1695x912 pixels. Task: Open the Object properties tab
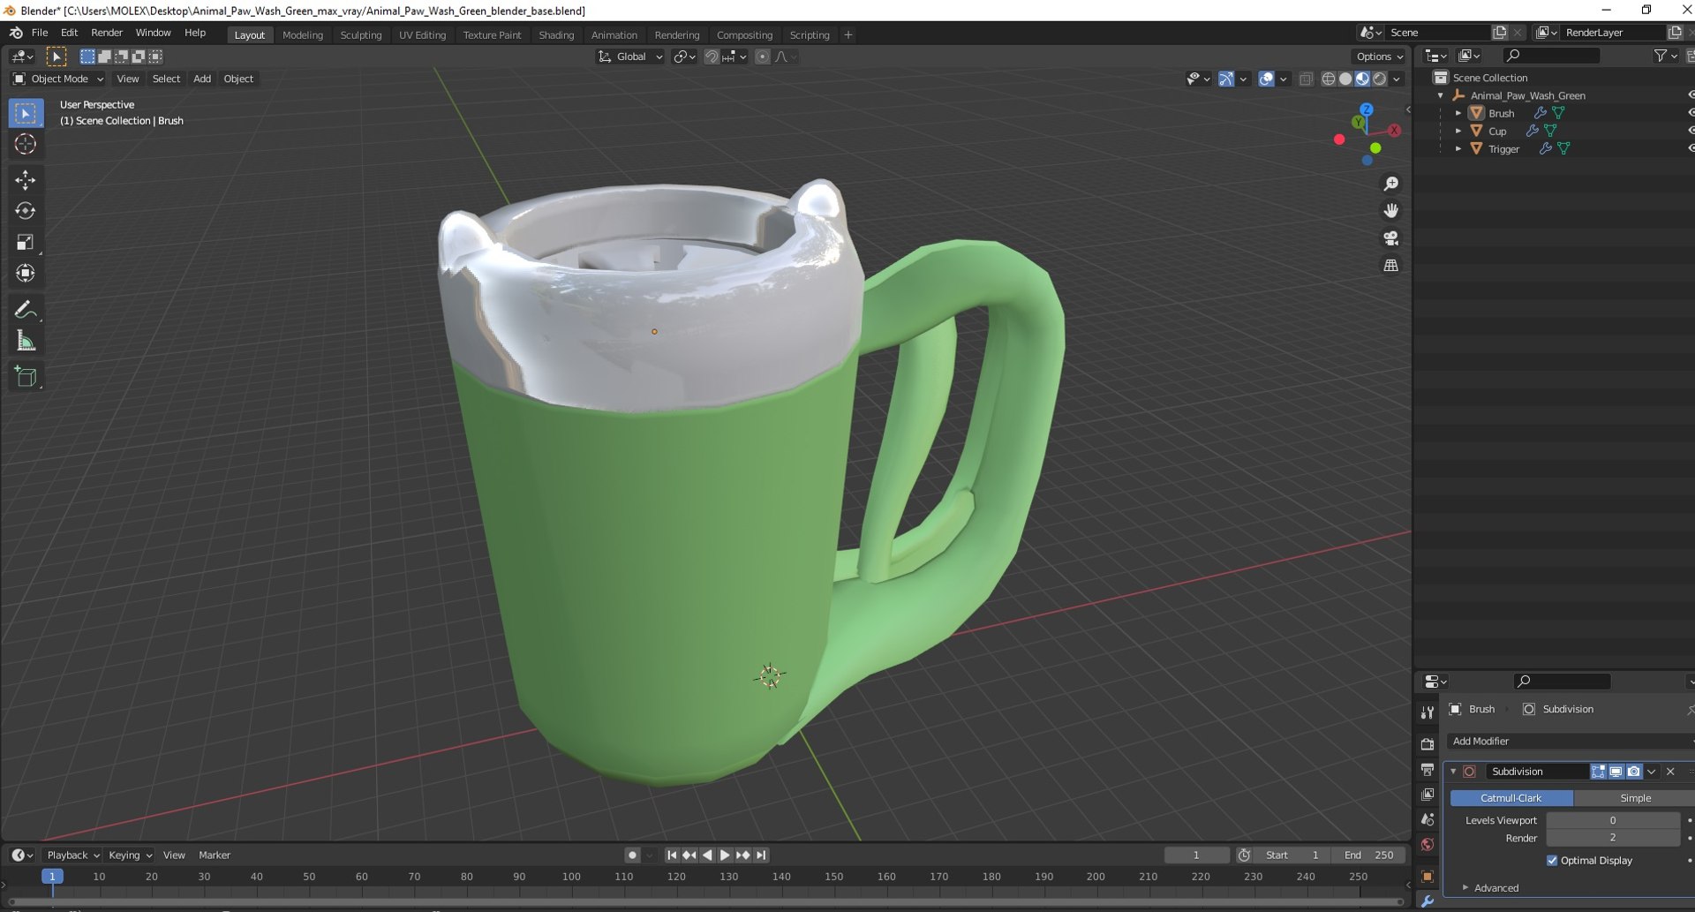click(1427, 877)
